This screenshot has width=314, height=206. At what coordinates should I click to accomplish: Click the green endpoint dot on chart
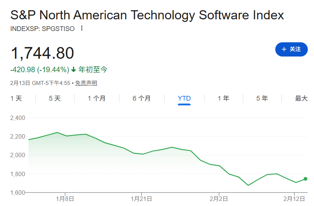coord(306,179)
